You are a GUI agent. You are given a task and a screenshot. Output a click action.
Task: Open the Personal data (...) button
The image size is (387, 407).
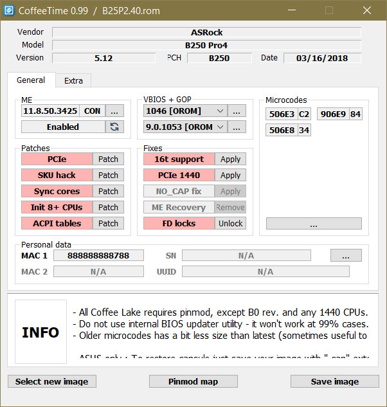[x=346, y=255]
